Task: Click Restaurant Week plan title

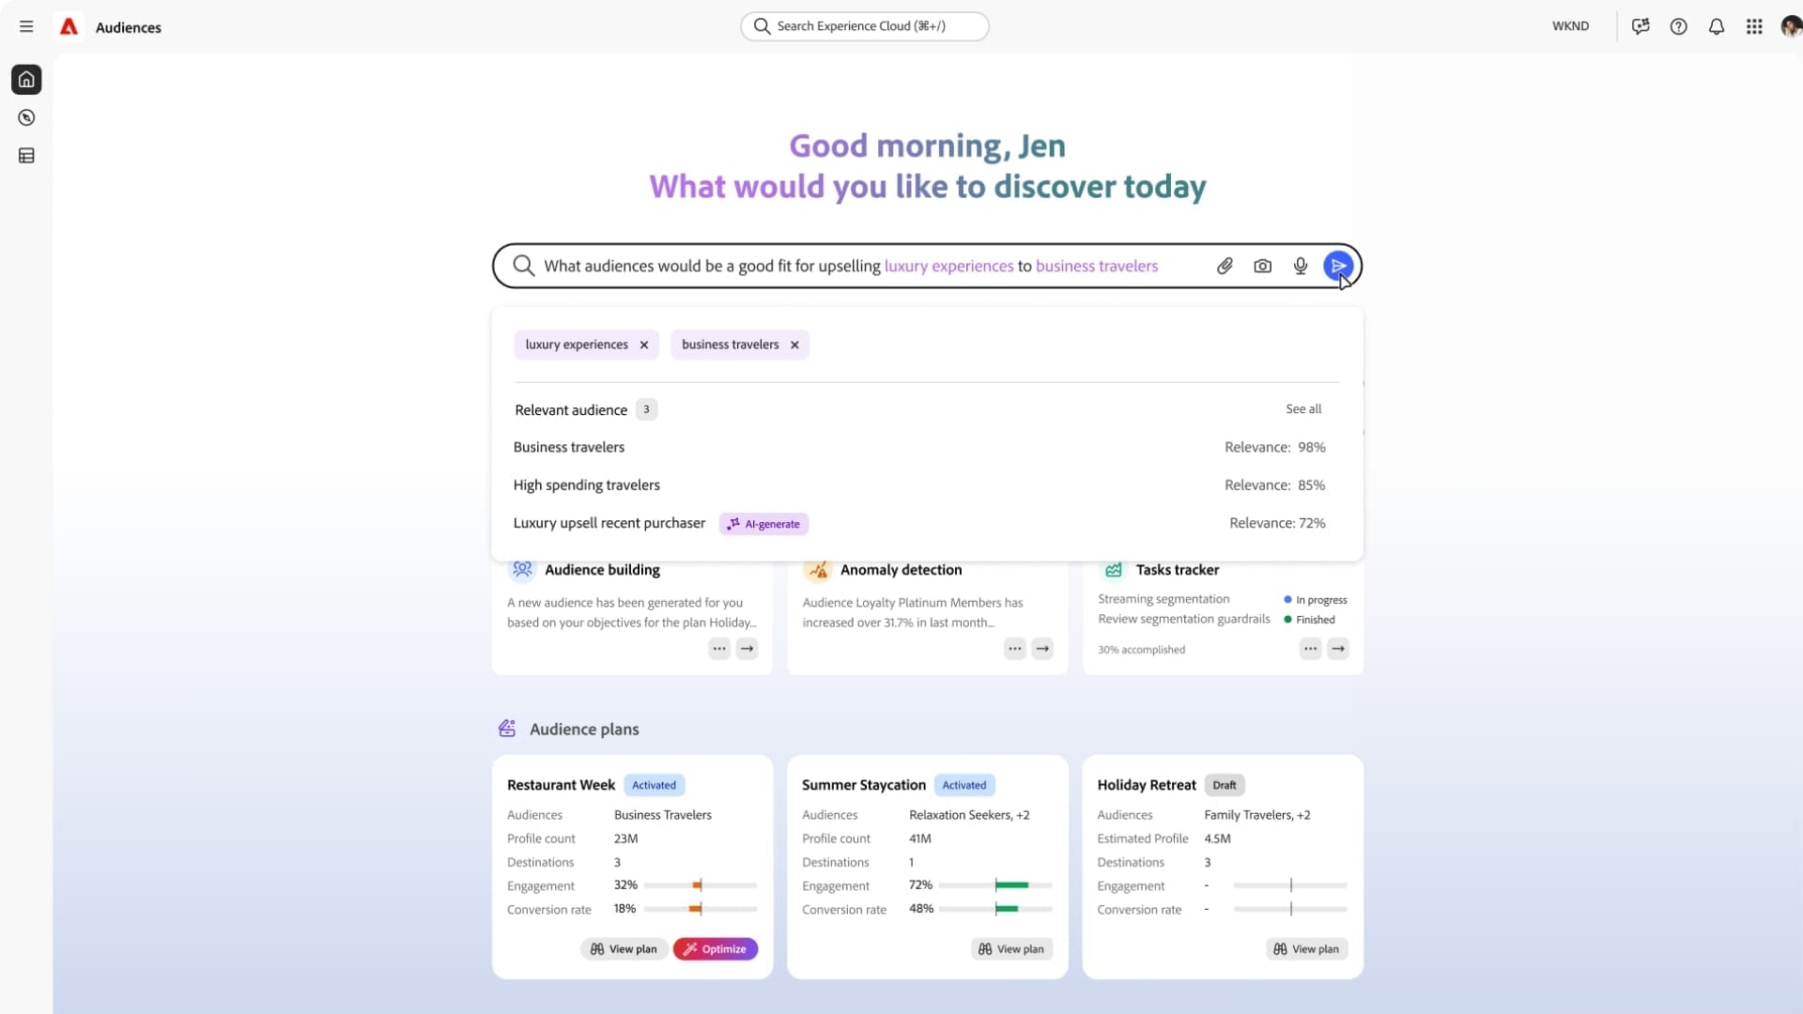Action: click(561, 785)
